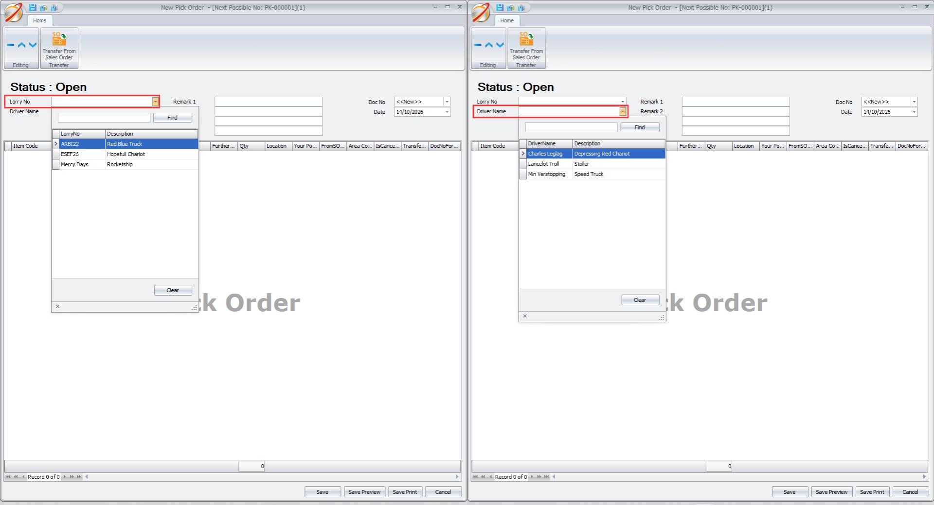Click the save-and-print icon in left window's quick toolbar
Screen dimensions: 934x525
point(54,8)
